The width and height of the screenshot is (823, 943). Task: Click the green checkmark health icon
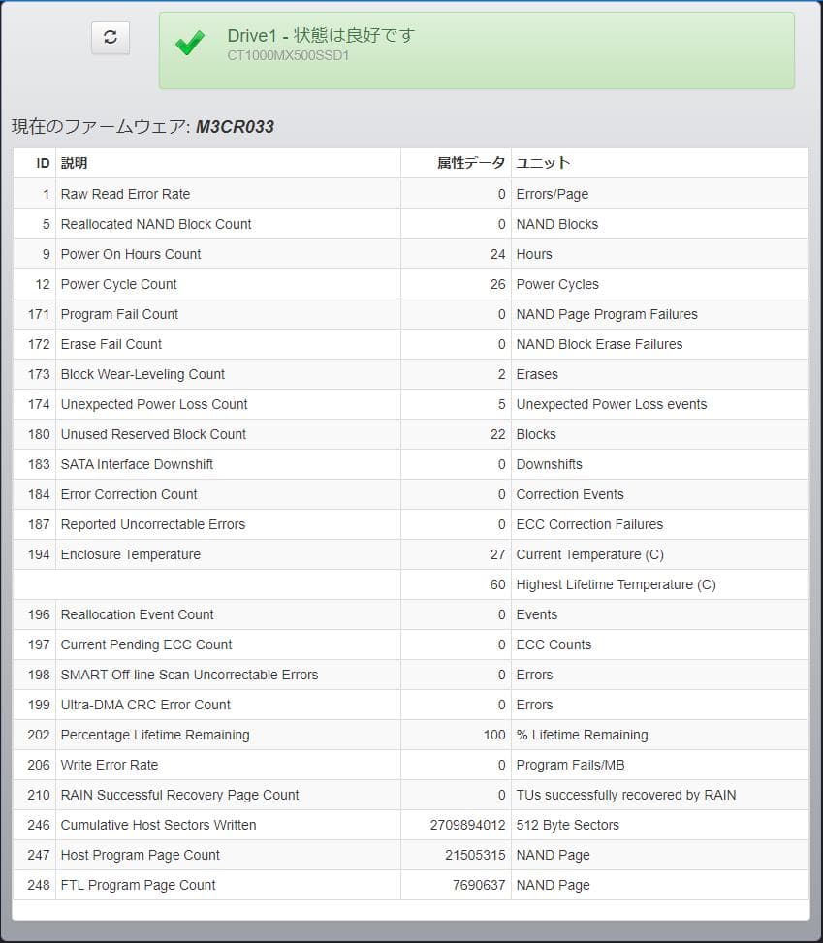(189, 42)
